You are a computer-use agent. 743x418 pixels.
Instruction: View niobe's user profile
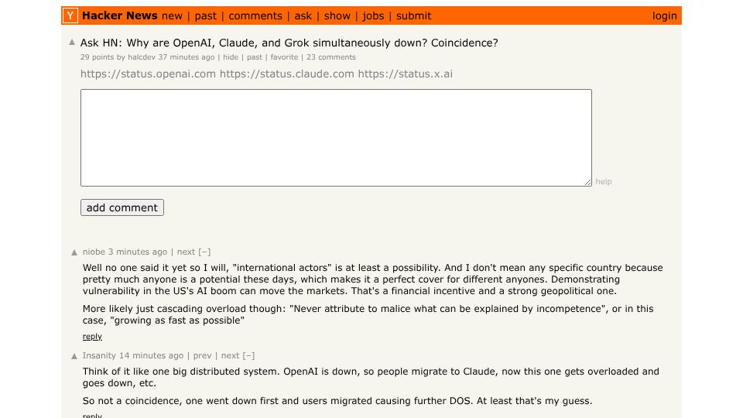[x=94, y=252]
